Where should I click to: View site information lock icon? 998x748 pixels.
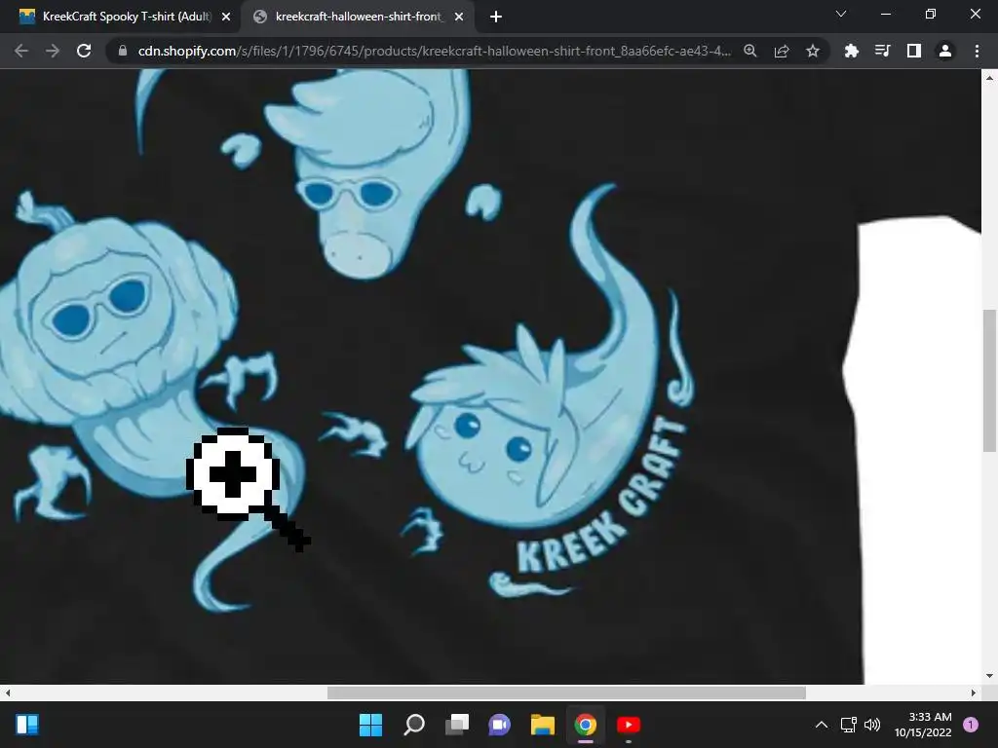click(122, 51)
